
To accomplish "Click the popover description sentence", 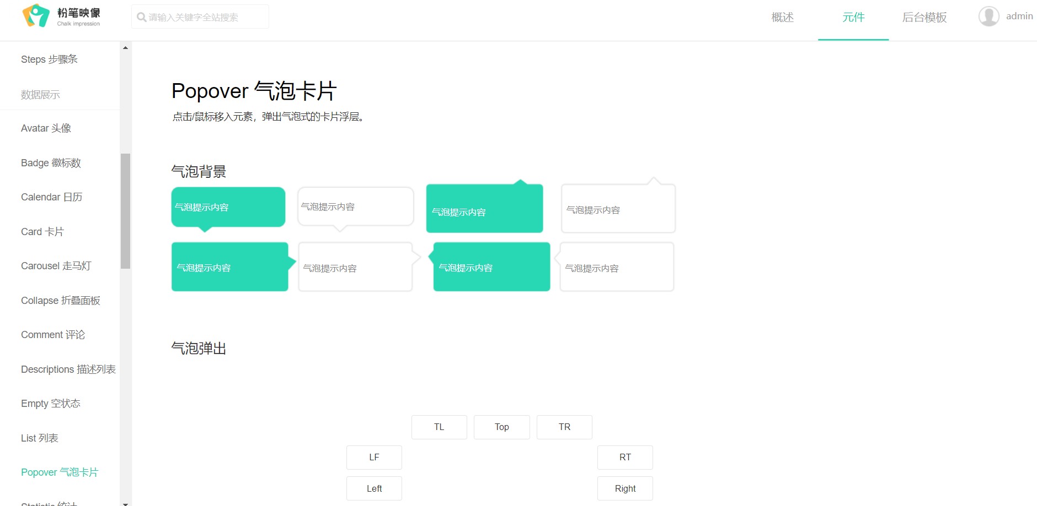I will (269, 117).
